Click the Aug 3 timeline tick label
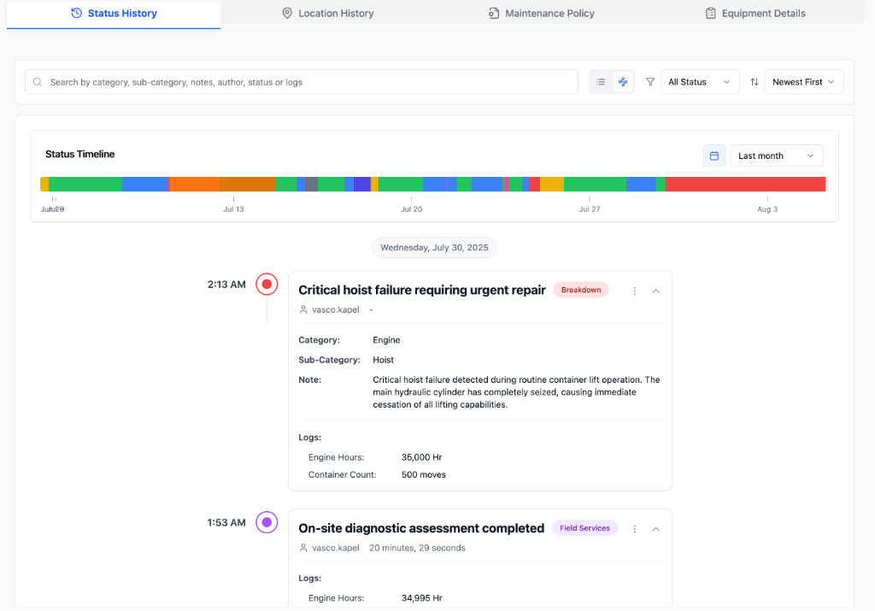The height and width of the screenshot is (611, 875). tap(767, 209)
